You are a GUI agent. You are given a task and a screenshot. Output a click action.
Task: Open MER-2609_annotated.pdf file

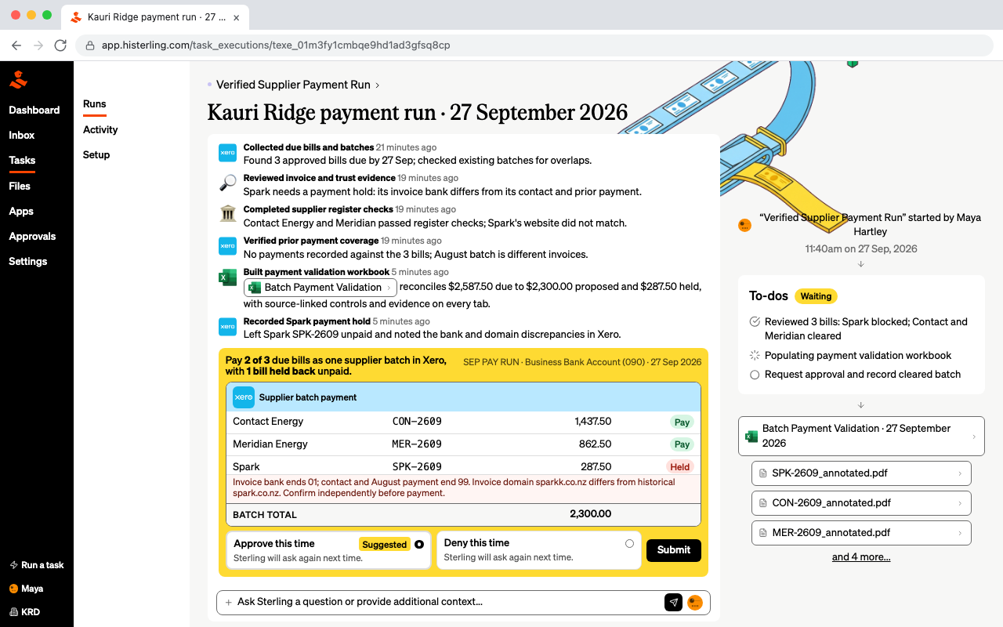pyautogui.click(x=861, y=533)
